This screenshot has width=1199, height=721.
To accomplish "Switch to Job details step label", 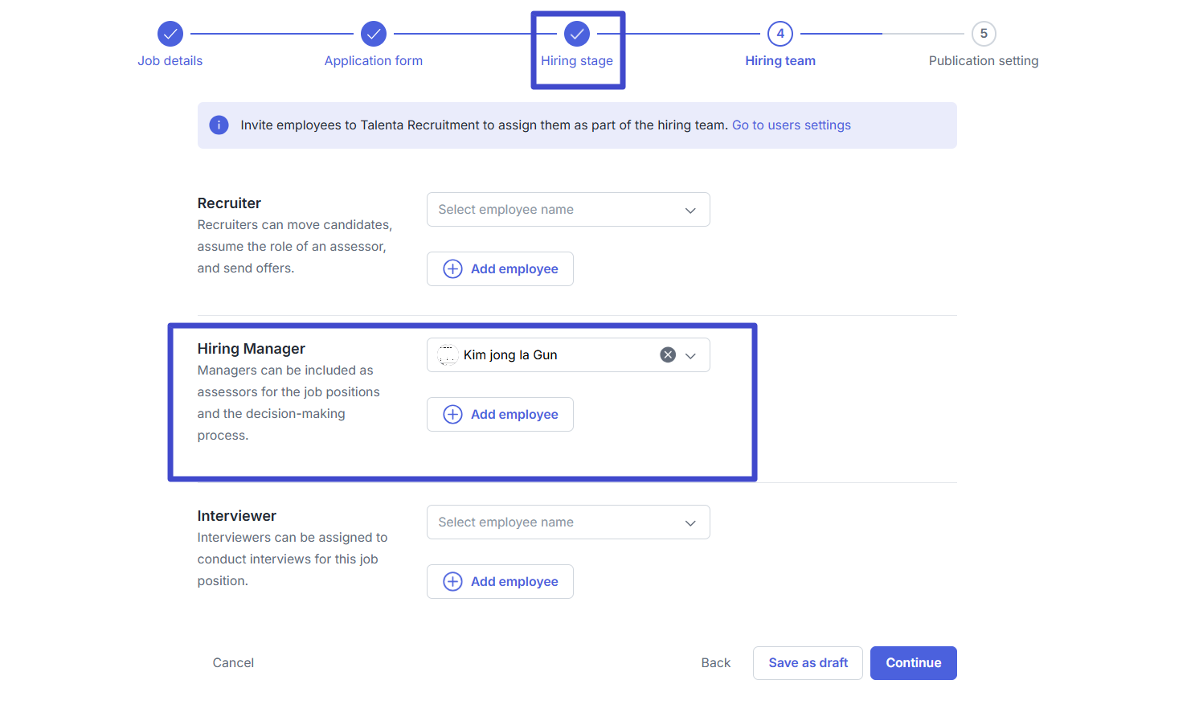I will (170, 61).
